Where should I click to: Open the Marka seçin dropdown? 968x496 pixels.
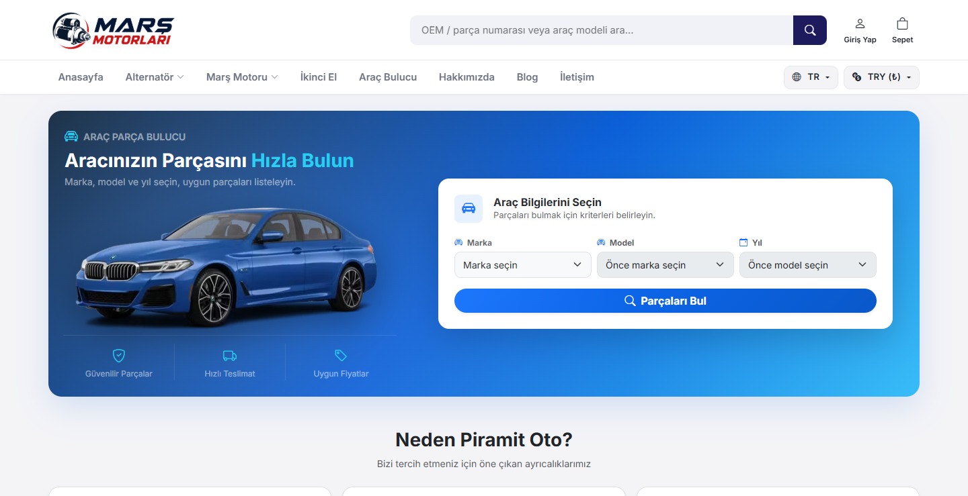pyautogui.click(x=523, y=265)
